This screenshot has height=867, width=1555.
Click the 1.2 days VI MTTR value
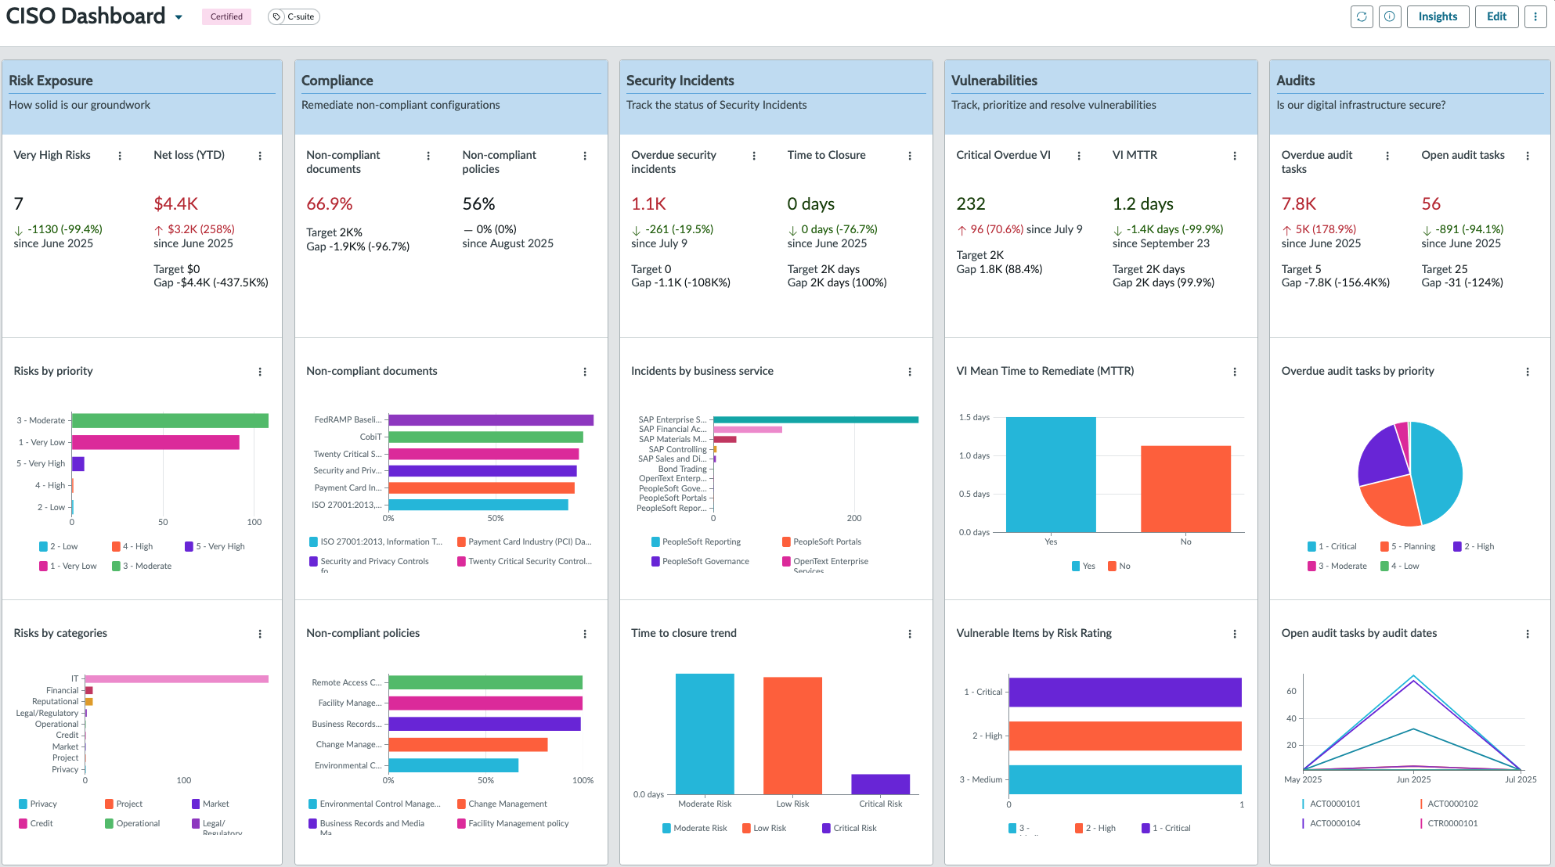[1143, 204]
